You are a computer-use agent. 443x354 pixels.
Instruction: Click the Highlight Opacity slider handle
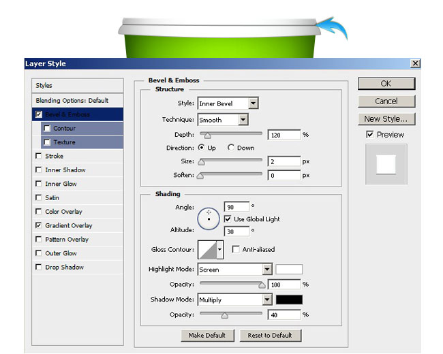(x=262, y=285)
